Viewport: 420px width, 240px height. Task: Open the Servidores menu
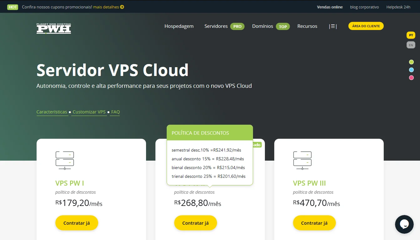point(216,26)
